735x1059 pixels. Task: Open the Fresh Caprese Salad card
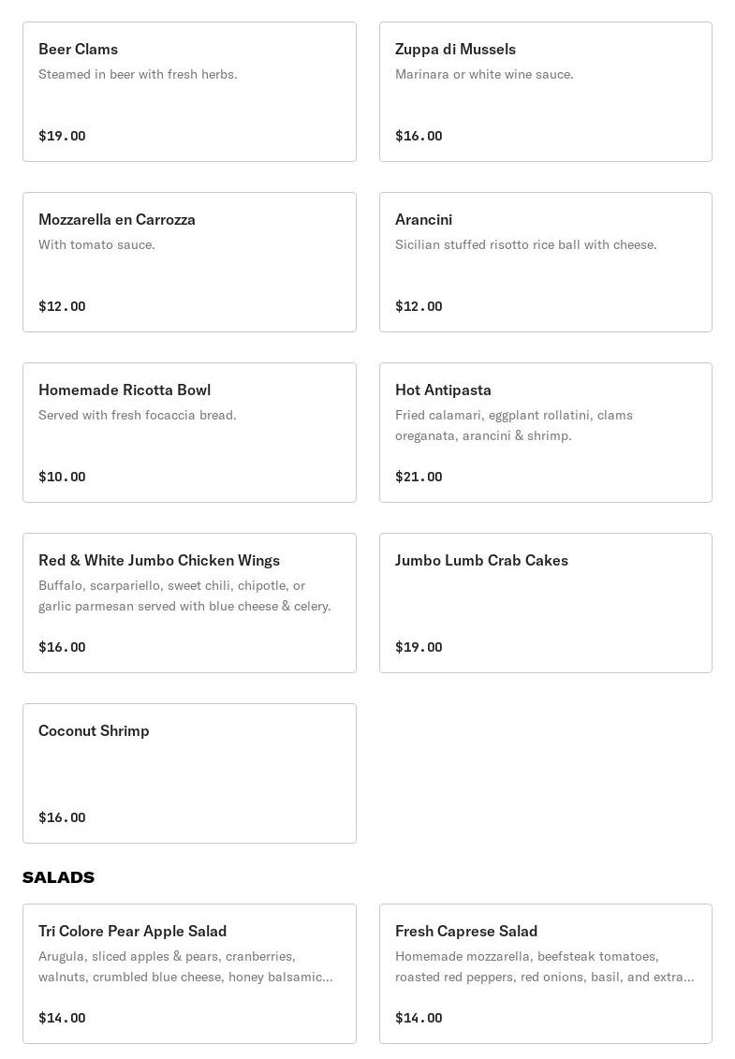click(546, 974)
